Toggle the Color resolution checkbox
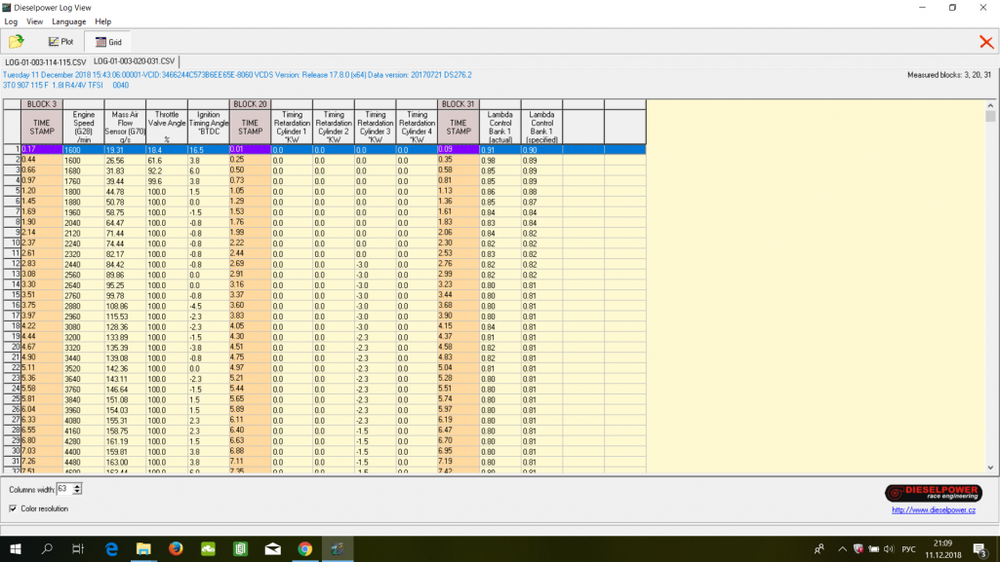 click(13, 508)
